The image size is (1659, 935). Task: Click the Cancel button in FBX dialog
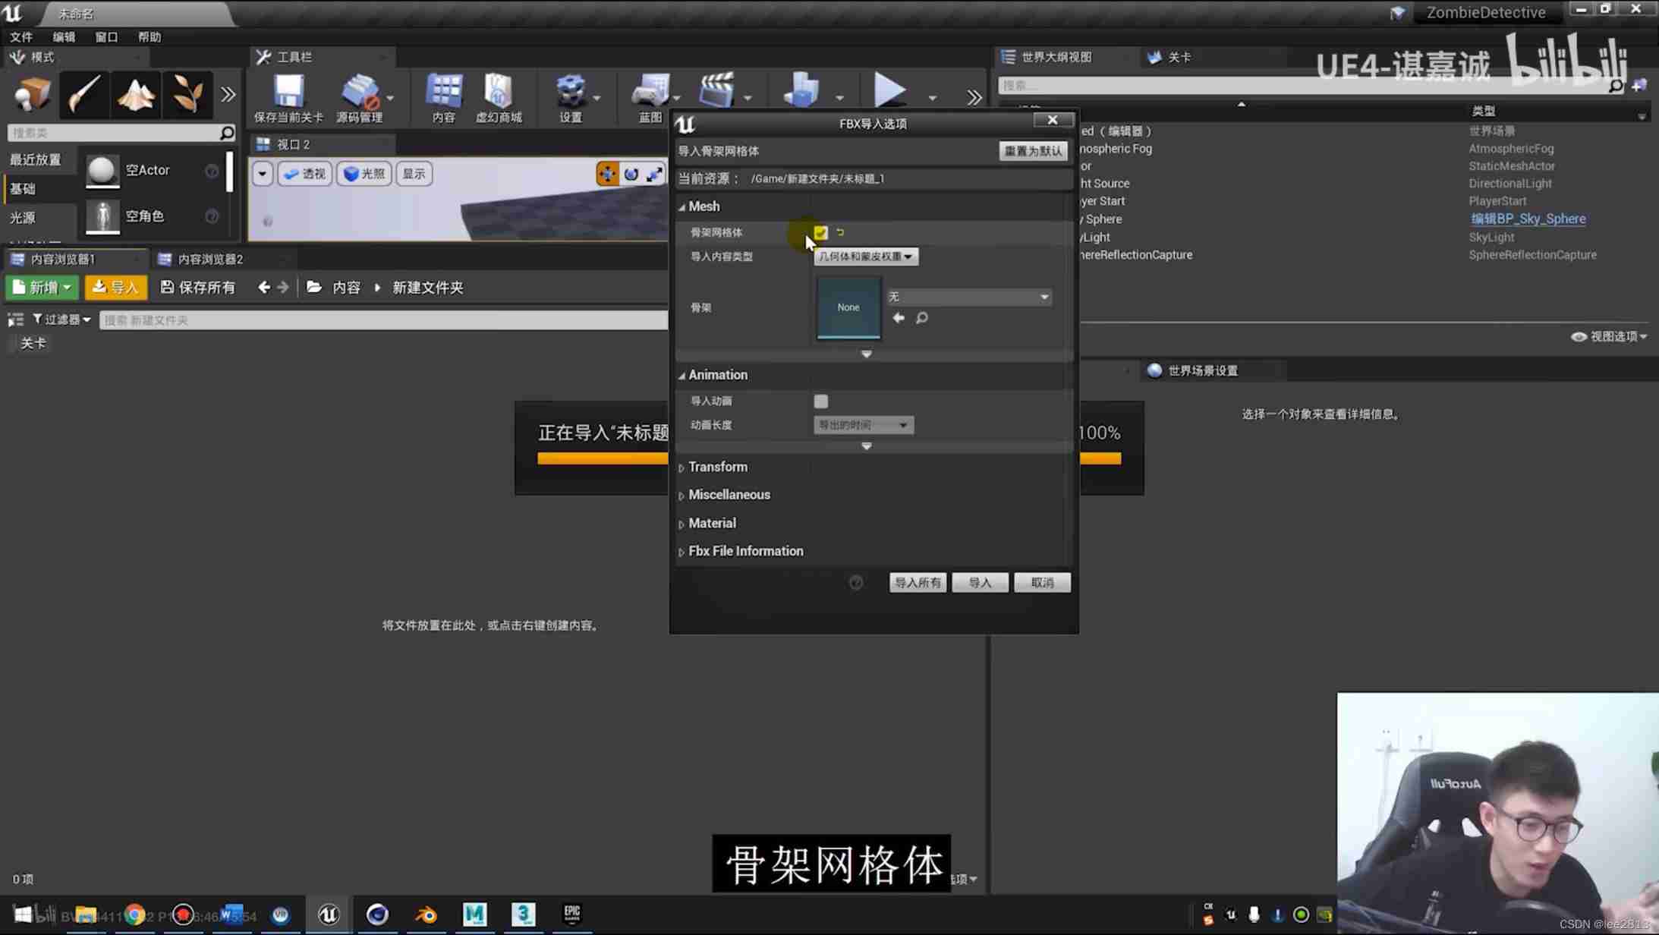pos(1042,582)
